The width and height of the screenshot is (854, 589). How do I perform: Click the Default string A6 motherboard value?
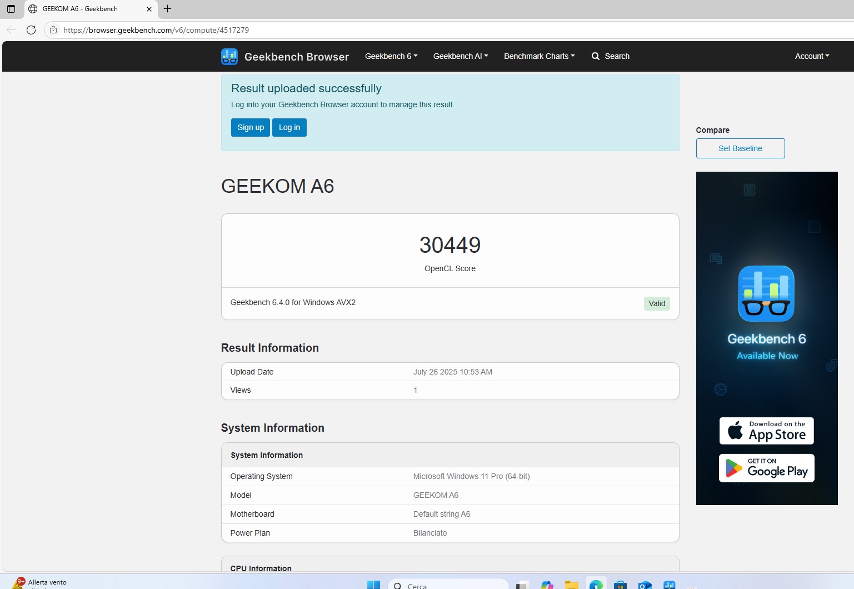click(x=442, y=514)
